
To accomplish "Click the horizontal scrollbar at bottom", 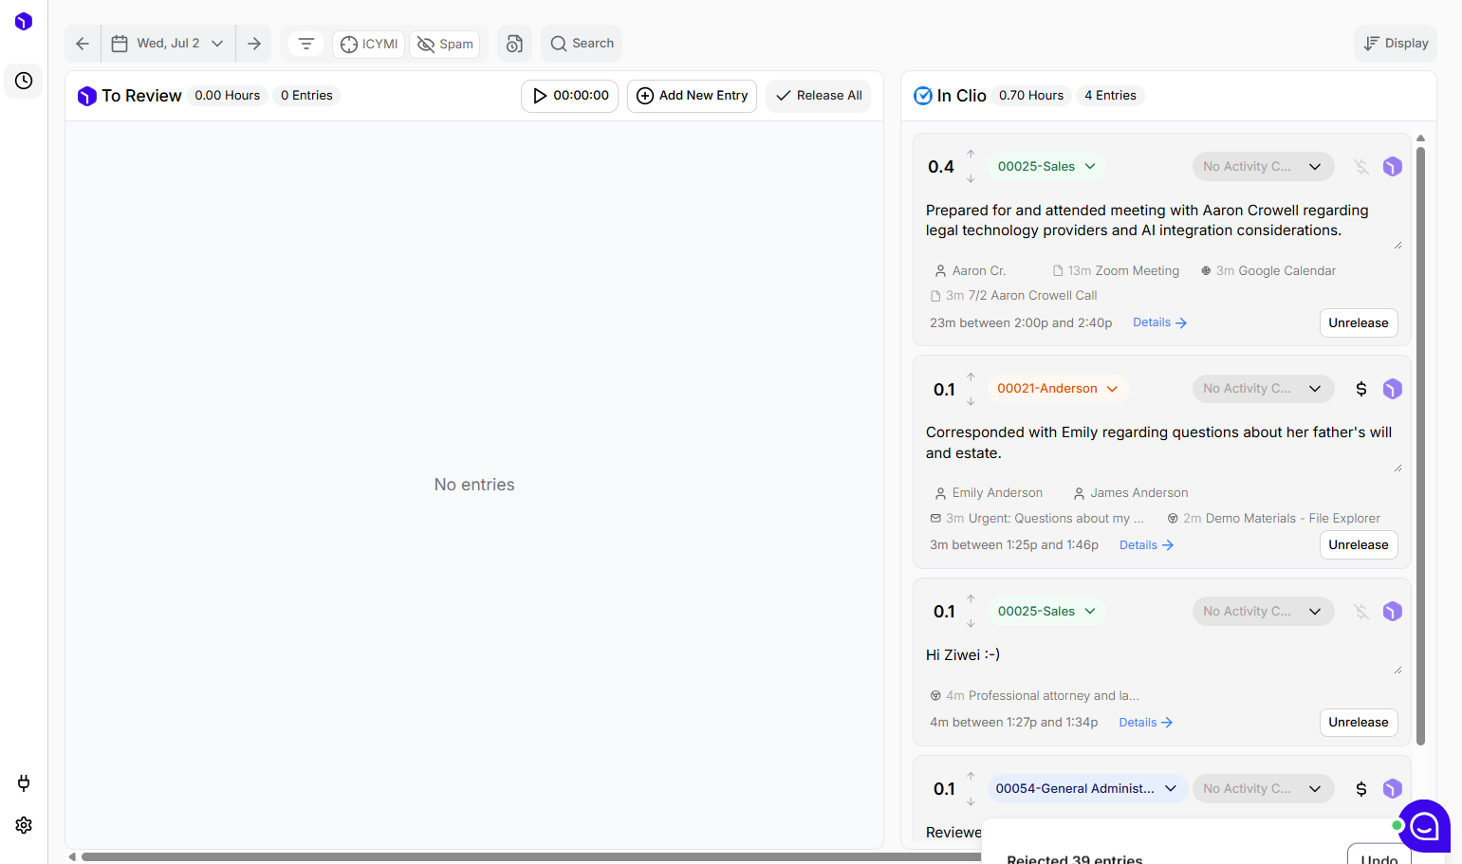I will tap(531, 857).
